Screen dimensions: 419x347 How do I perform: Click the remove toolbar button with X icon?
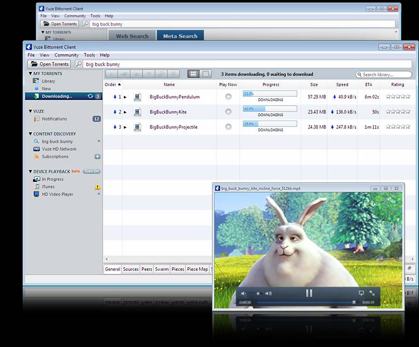click(x=174, y=74)
